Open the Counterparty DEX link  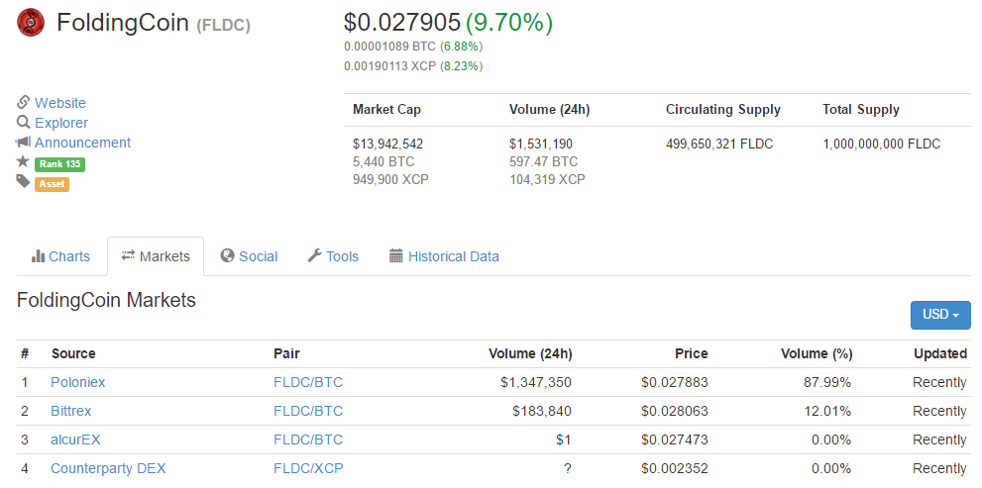tap(108, 468)
